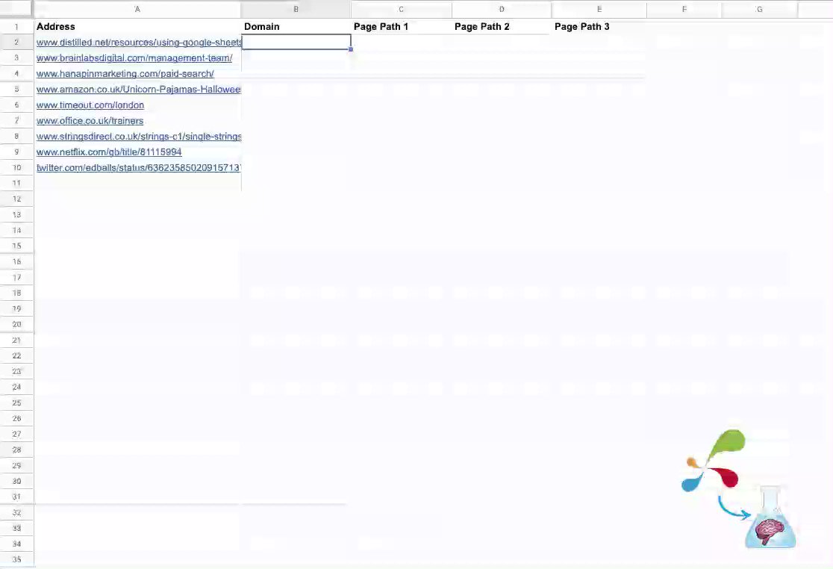Select row 10 header
Viewport: 833px width, 569px height.
tap(16, 168)
